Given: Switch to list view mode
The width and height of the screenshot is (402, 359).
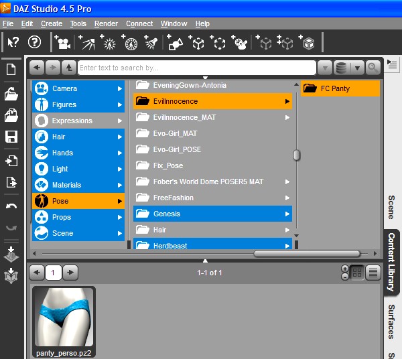Looking at the screenshot, I should click(373, 273).
